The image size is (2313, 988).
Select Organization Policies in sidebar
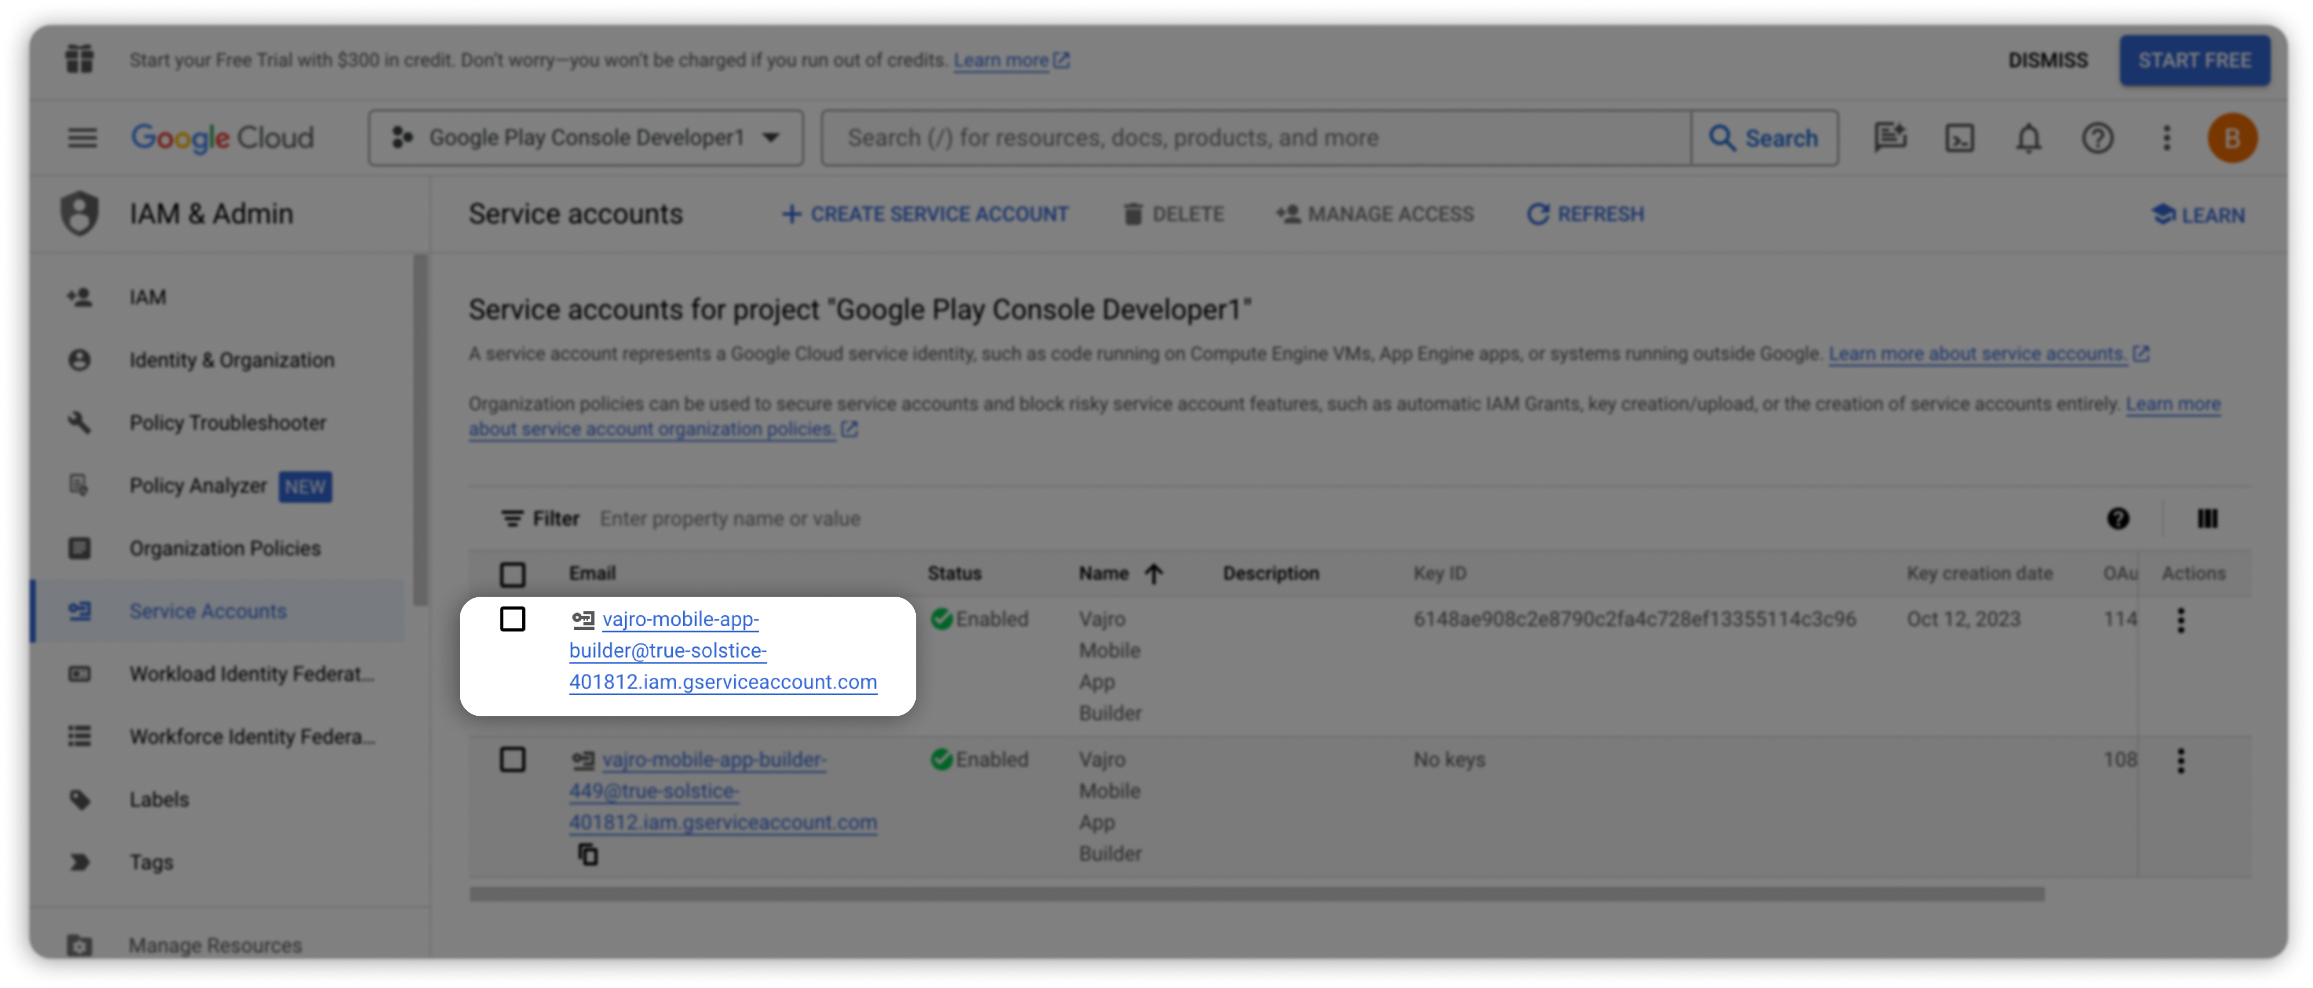(224, 548)
